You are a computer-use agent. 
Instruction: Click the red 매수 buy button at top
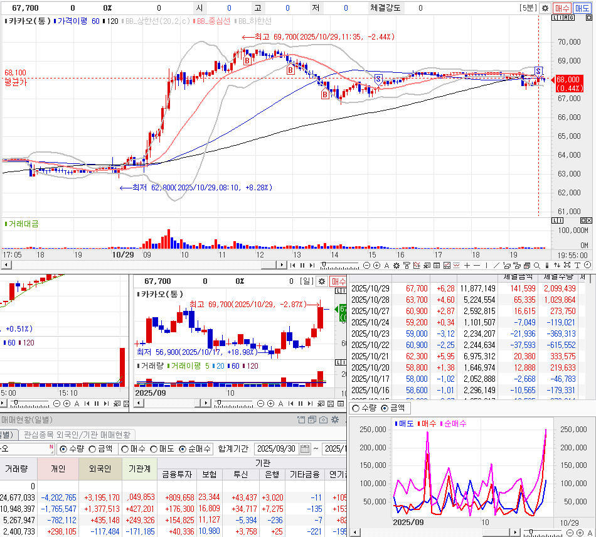561,8
